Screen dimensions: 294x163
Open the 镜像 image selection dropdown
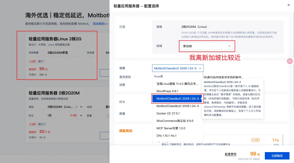(x=177, y=68)
